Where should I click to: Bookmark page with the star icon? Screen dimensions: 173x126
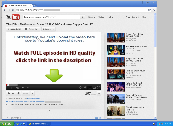click(149, 10)
